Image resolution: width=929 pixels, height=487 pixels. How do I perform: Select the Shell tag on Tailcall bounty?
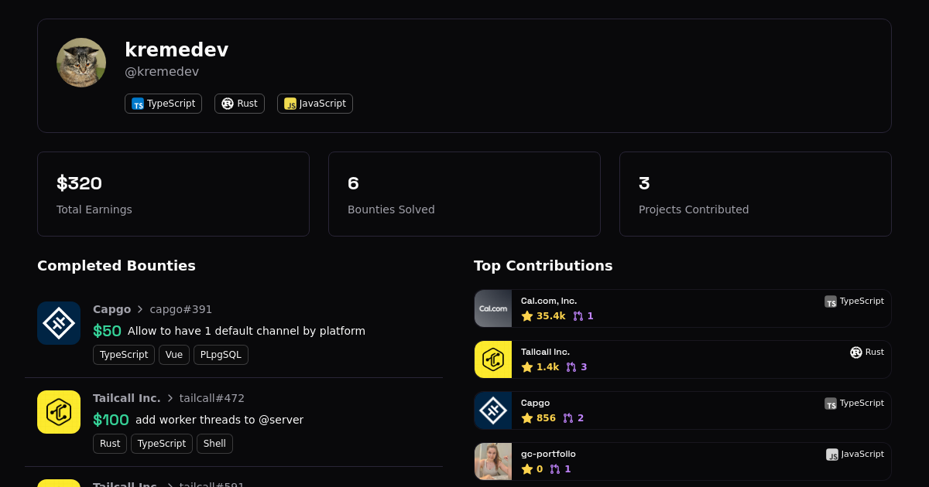214,444
